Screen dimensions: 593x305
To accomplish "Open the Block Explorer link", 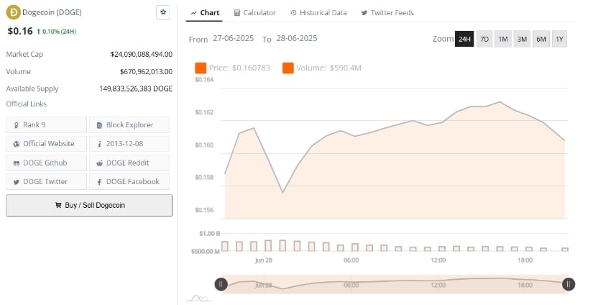I will [x=129, y=125].
